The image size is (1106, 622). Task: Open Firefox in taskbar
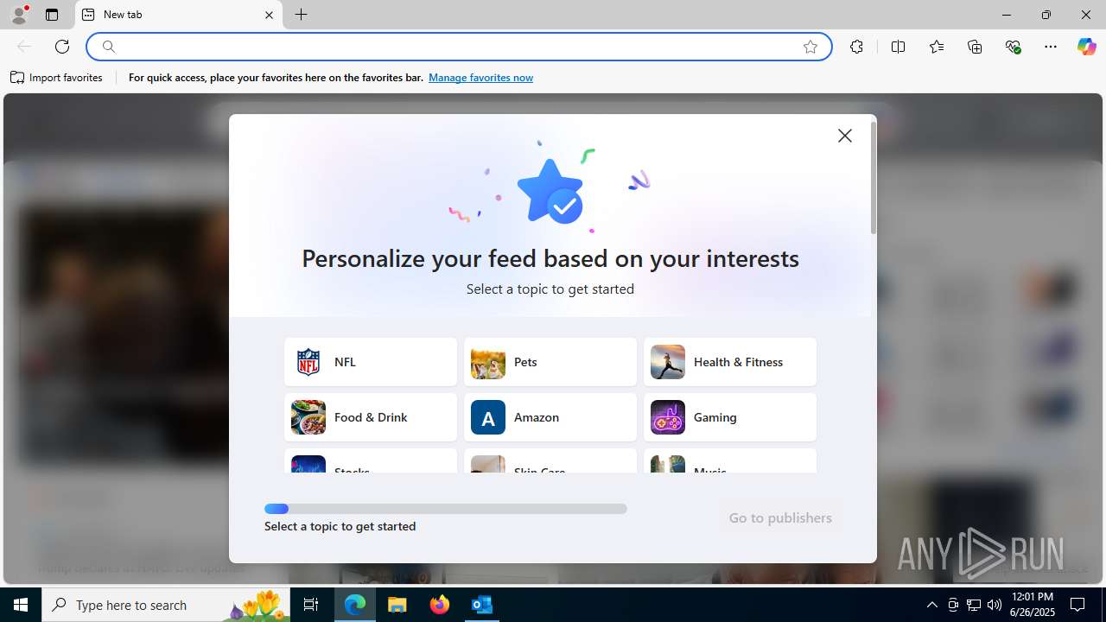pyautogui.click(x=440, y=605)
